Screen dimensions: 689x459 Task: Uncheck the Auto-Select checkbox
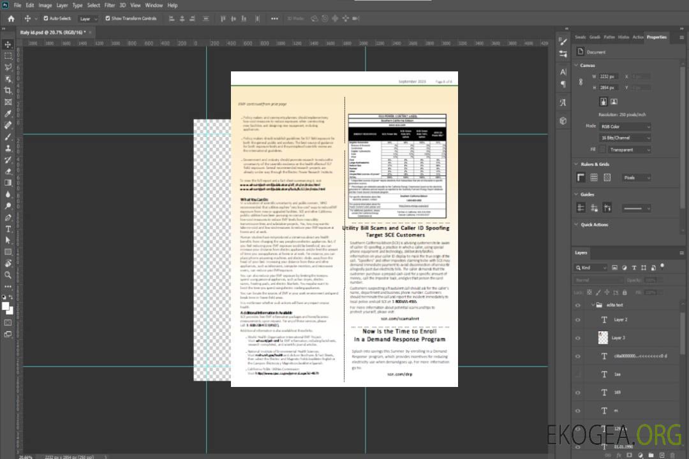(45, 18)
